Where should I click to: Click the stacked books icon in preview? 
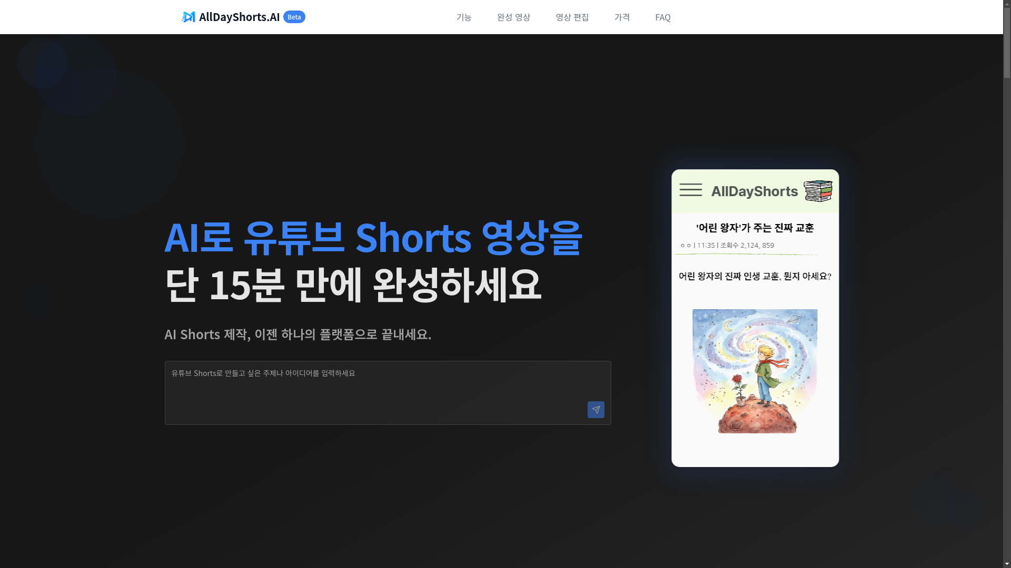(818, 191)
